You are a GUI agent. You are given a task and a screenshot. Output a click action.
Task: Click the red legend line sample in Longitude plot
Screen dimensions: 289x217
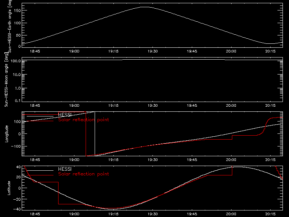40,121
